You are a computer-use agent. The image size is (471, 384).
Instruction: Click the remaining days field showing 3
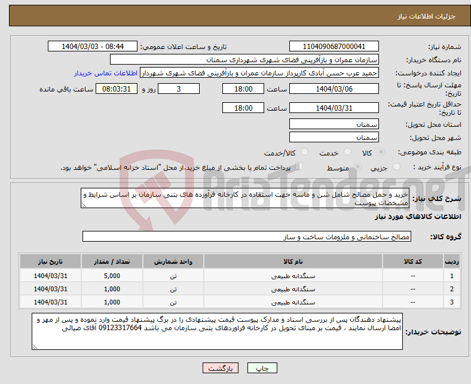point(179,89)
